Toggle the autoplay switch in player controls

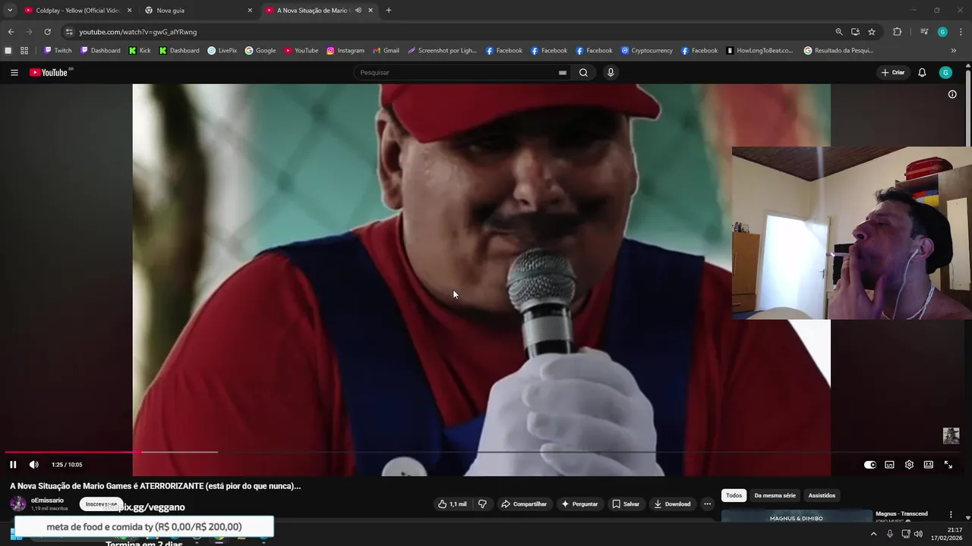870,465
